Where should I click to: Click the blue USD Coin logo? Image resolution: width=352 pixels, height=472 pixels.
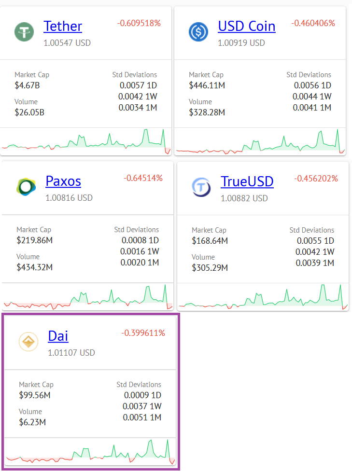click(x=198, y=32)
